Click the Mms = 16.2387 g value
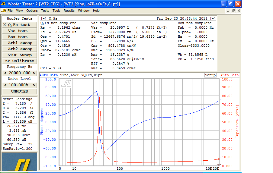 coord(110,55)
